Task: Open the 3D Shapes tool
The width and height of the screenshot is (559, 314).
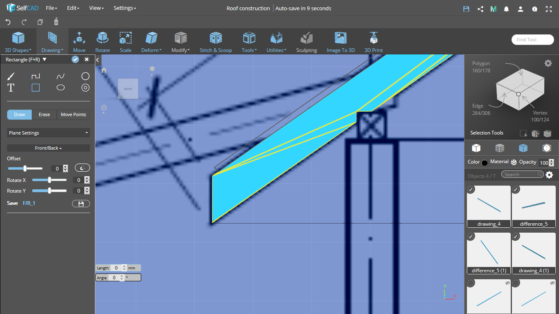Action: click(x=18, y=42)
